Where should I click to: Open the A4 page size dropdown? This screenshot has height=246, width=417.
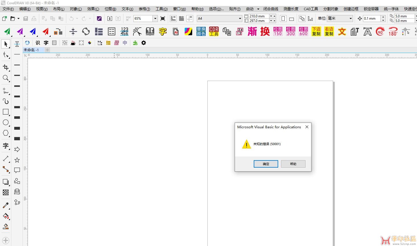click(x=240, y=19)
